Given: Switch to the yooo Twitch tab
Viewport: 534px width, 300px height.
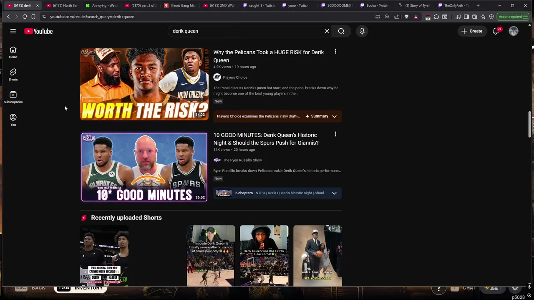Looking at the screenshot, I should coord(298,5).
